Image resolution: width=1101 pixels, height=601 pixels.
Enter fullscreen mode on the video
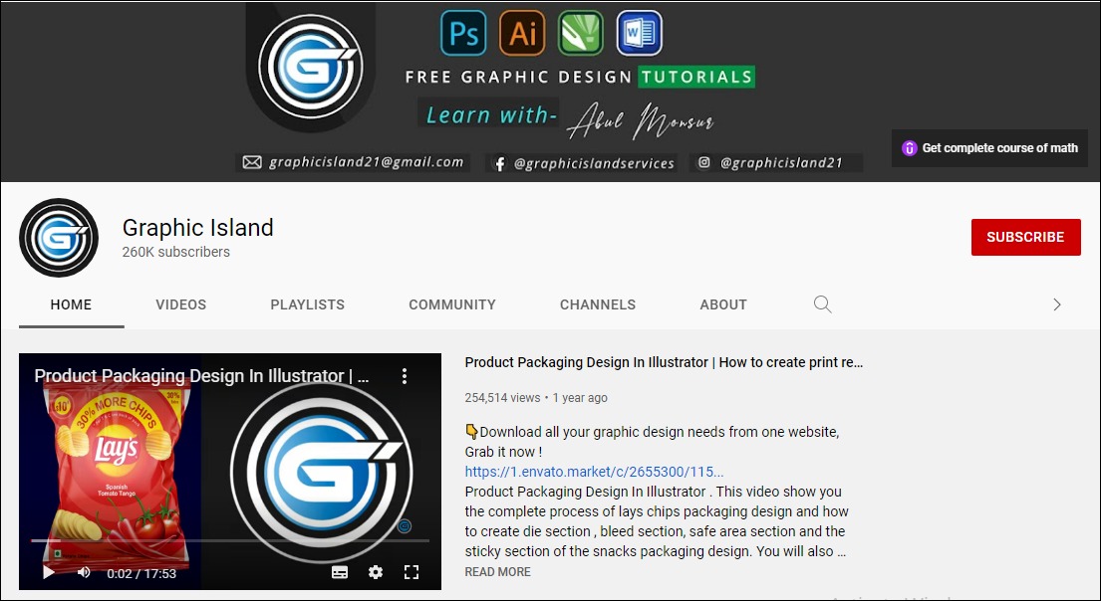click(412, 572)
